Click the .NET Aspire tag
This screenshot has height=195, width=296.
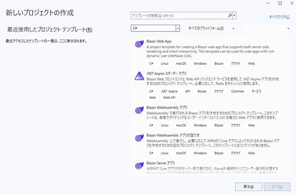pyautogui.click(x=169, y=91)
